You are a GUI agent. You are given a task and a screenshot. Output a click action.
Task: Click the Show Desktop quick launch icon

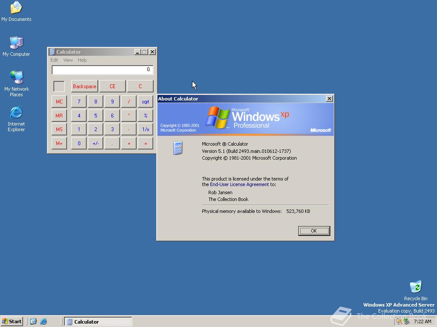33,321
